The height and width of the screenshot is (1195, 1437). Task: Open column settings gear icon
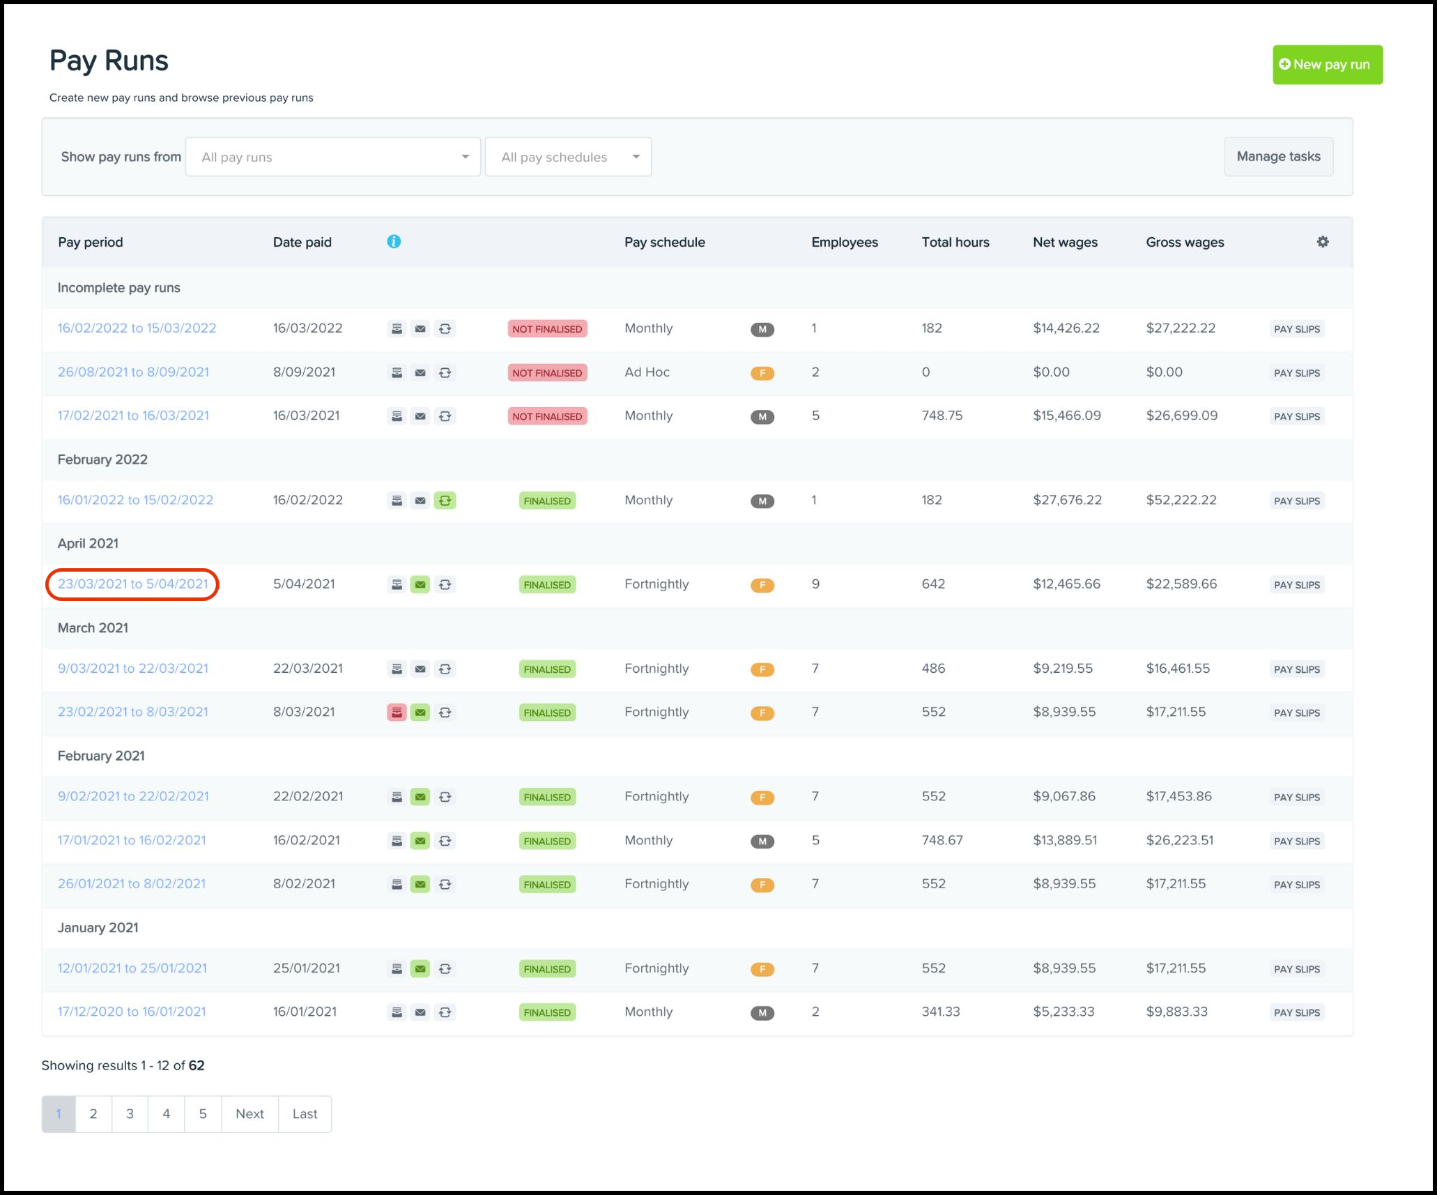coord(1322,242)
